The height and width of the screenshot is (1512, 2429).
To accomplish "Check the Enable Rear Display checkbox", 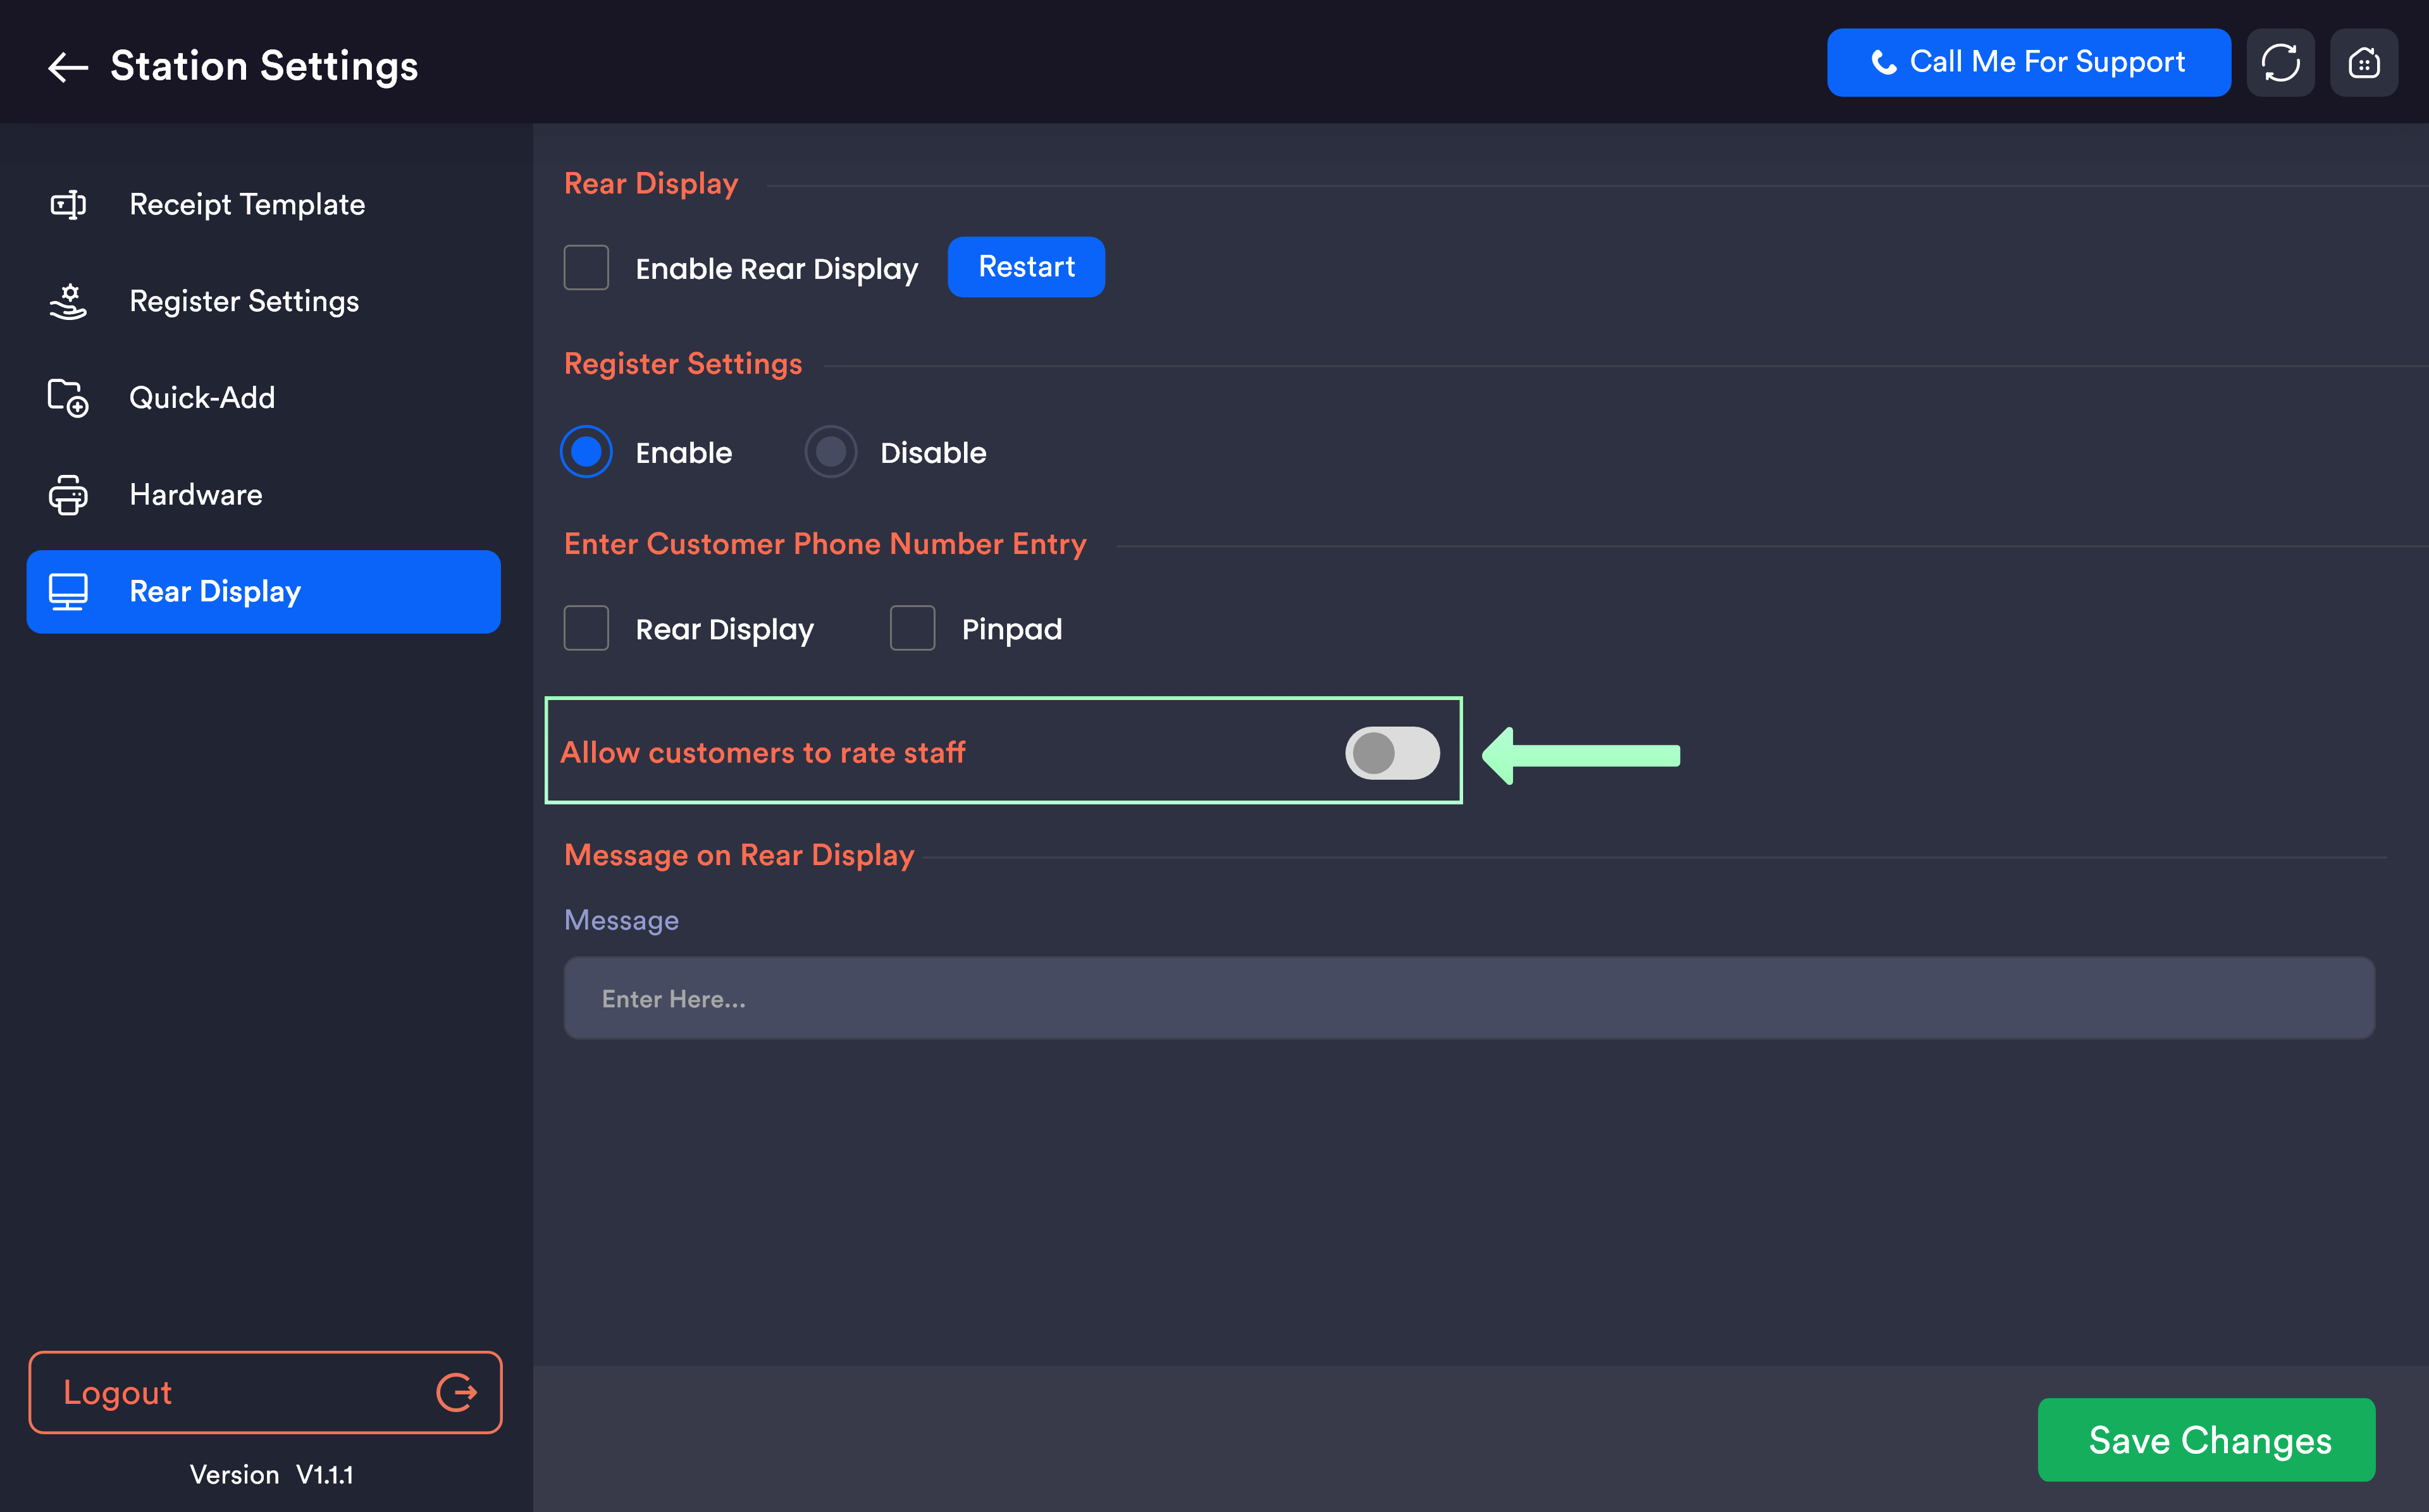I will pyautogui.click(x=586, y=268).
